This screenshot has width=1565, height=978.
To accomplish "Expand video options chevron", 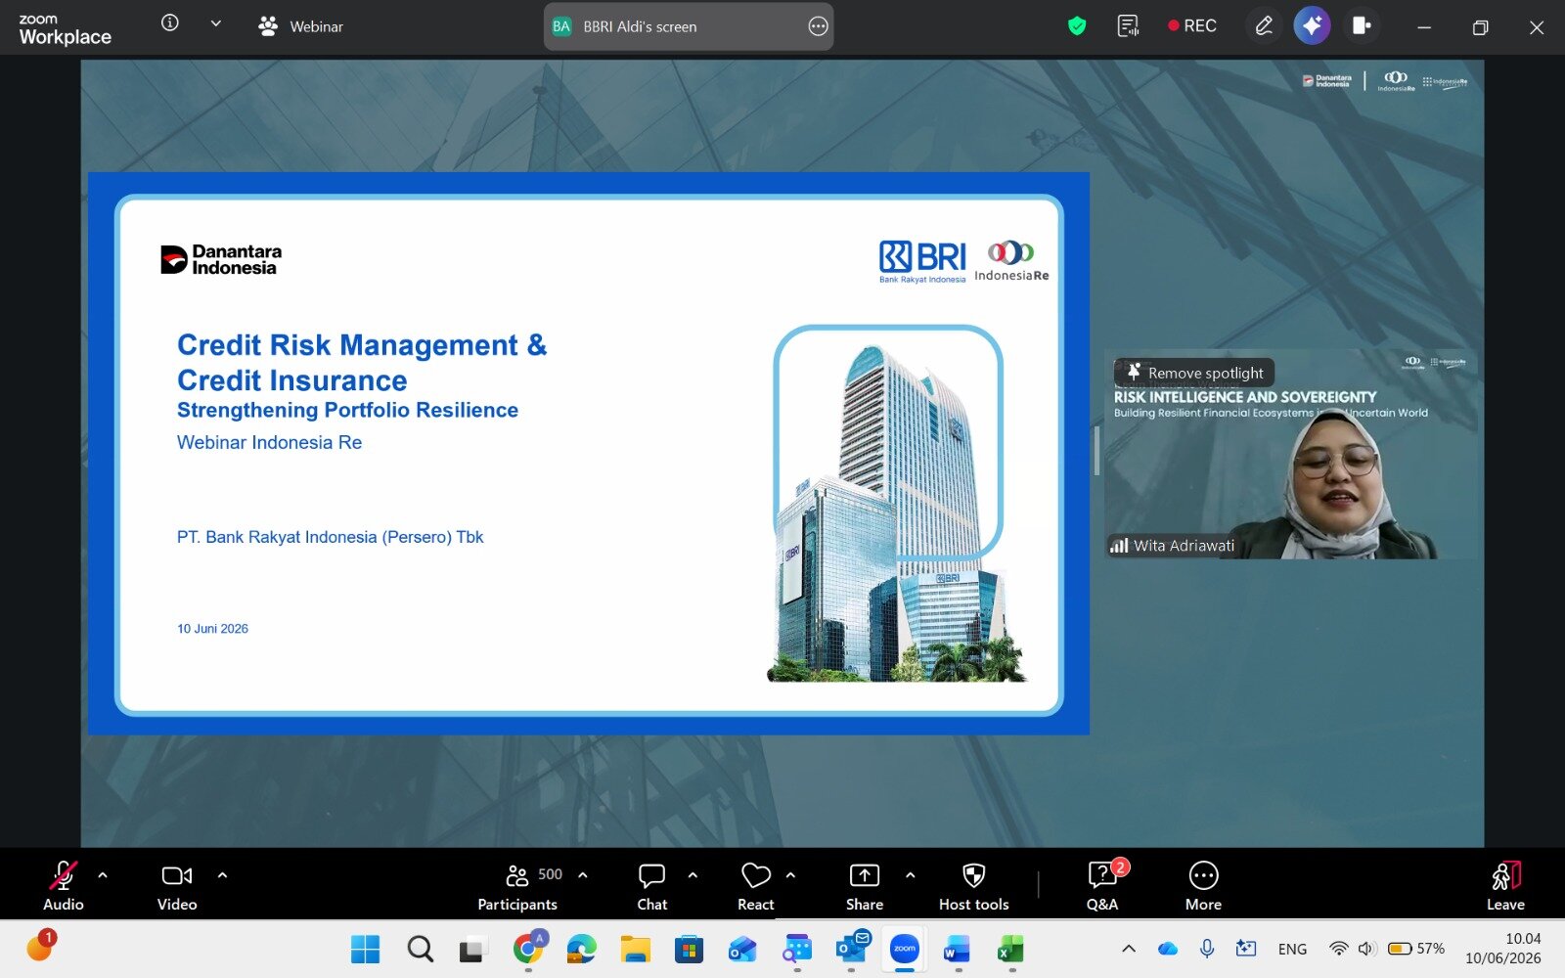I will 222,875.
